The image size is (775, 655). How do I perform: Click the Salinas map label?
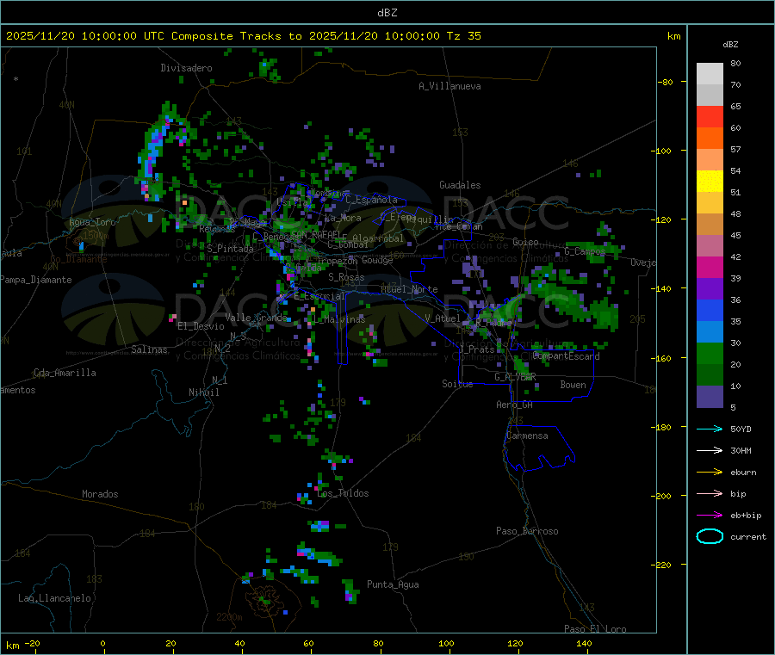click(149, 349)
